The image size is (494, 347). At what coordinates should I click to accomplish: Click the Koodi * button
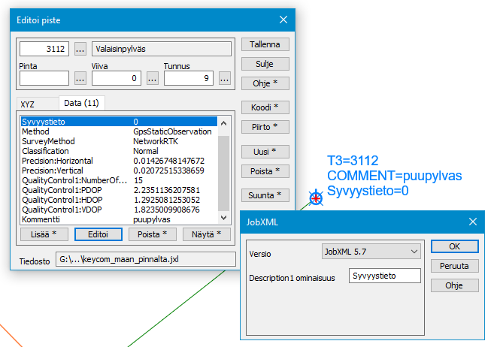coord(265,107)
